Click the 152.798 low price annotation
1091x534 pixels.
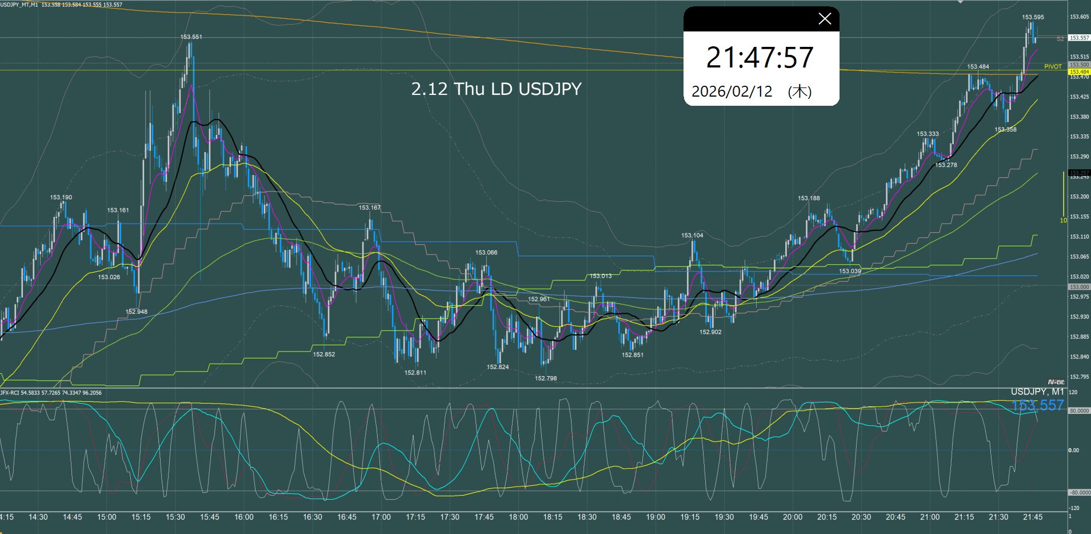pyautogui.click(x=545, y=378)
